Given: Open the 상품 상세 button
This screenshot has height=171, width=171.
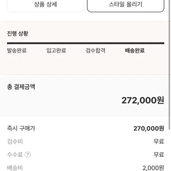Looking at the screenshot, I should (x=45, y=5).
